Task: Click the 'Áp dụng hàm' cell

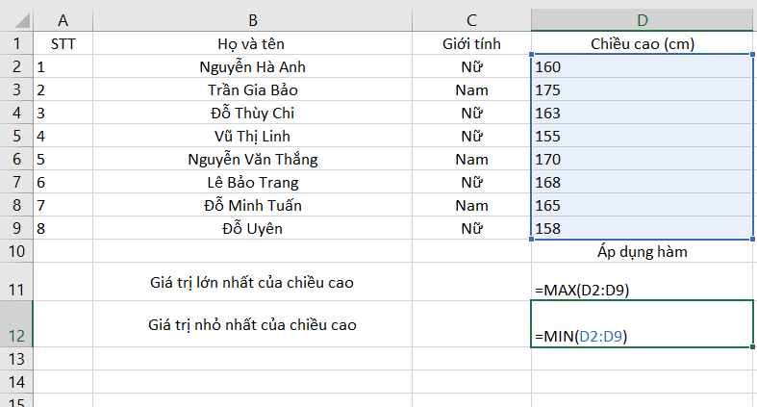Action: pyautogui.click(x=643, y=251)
